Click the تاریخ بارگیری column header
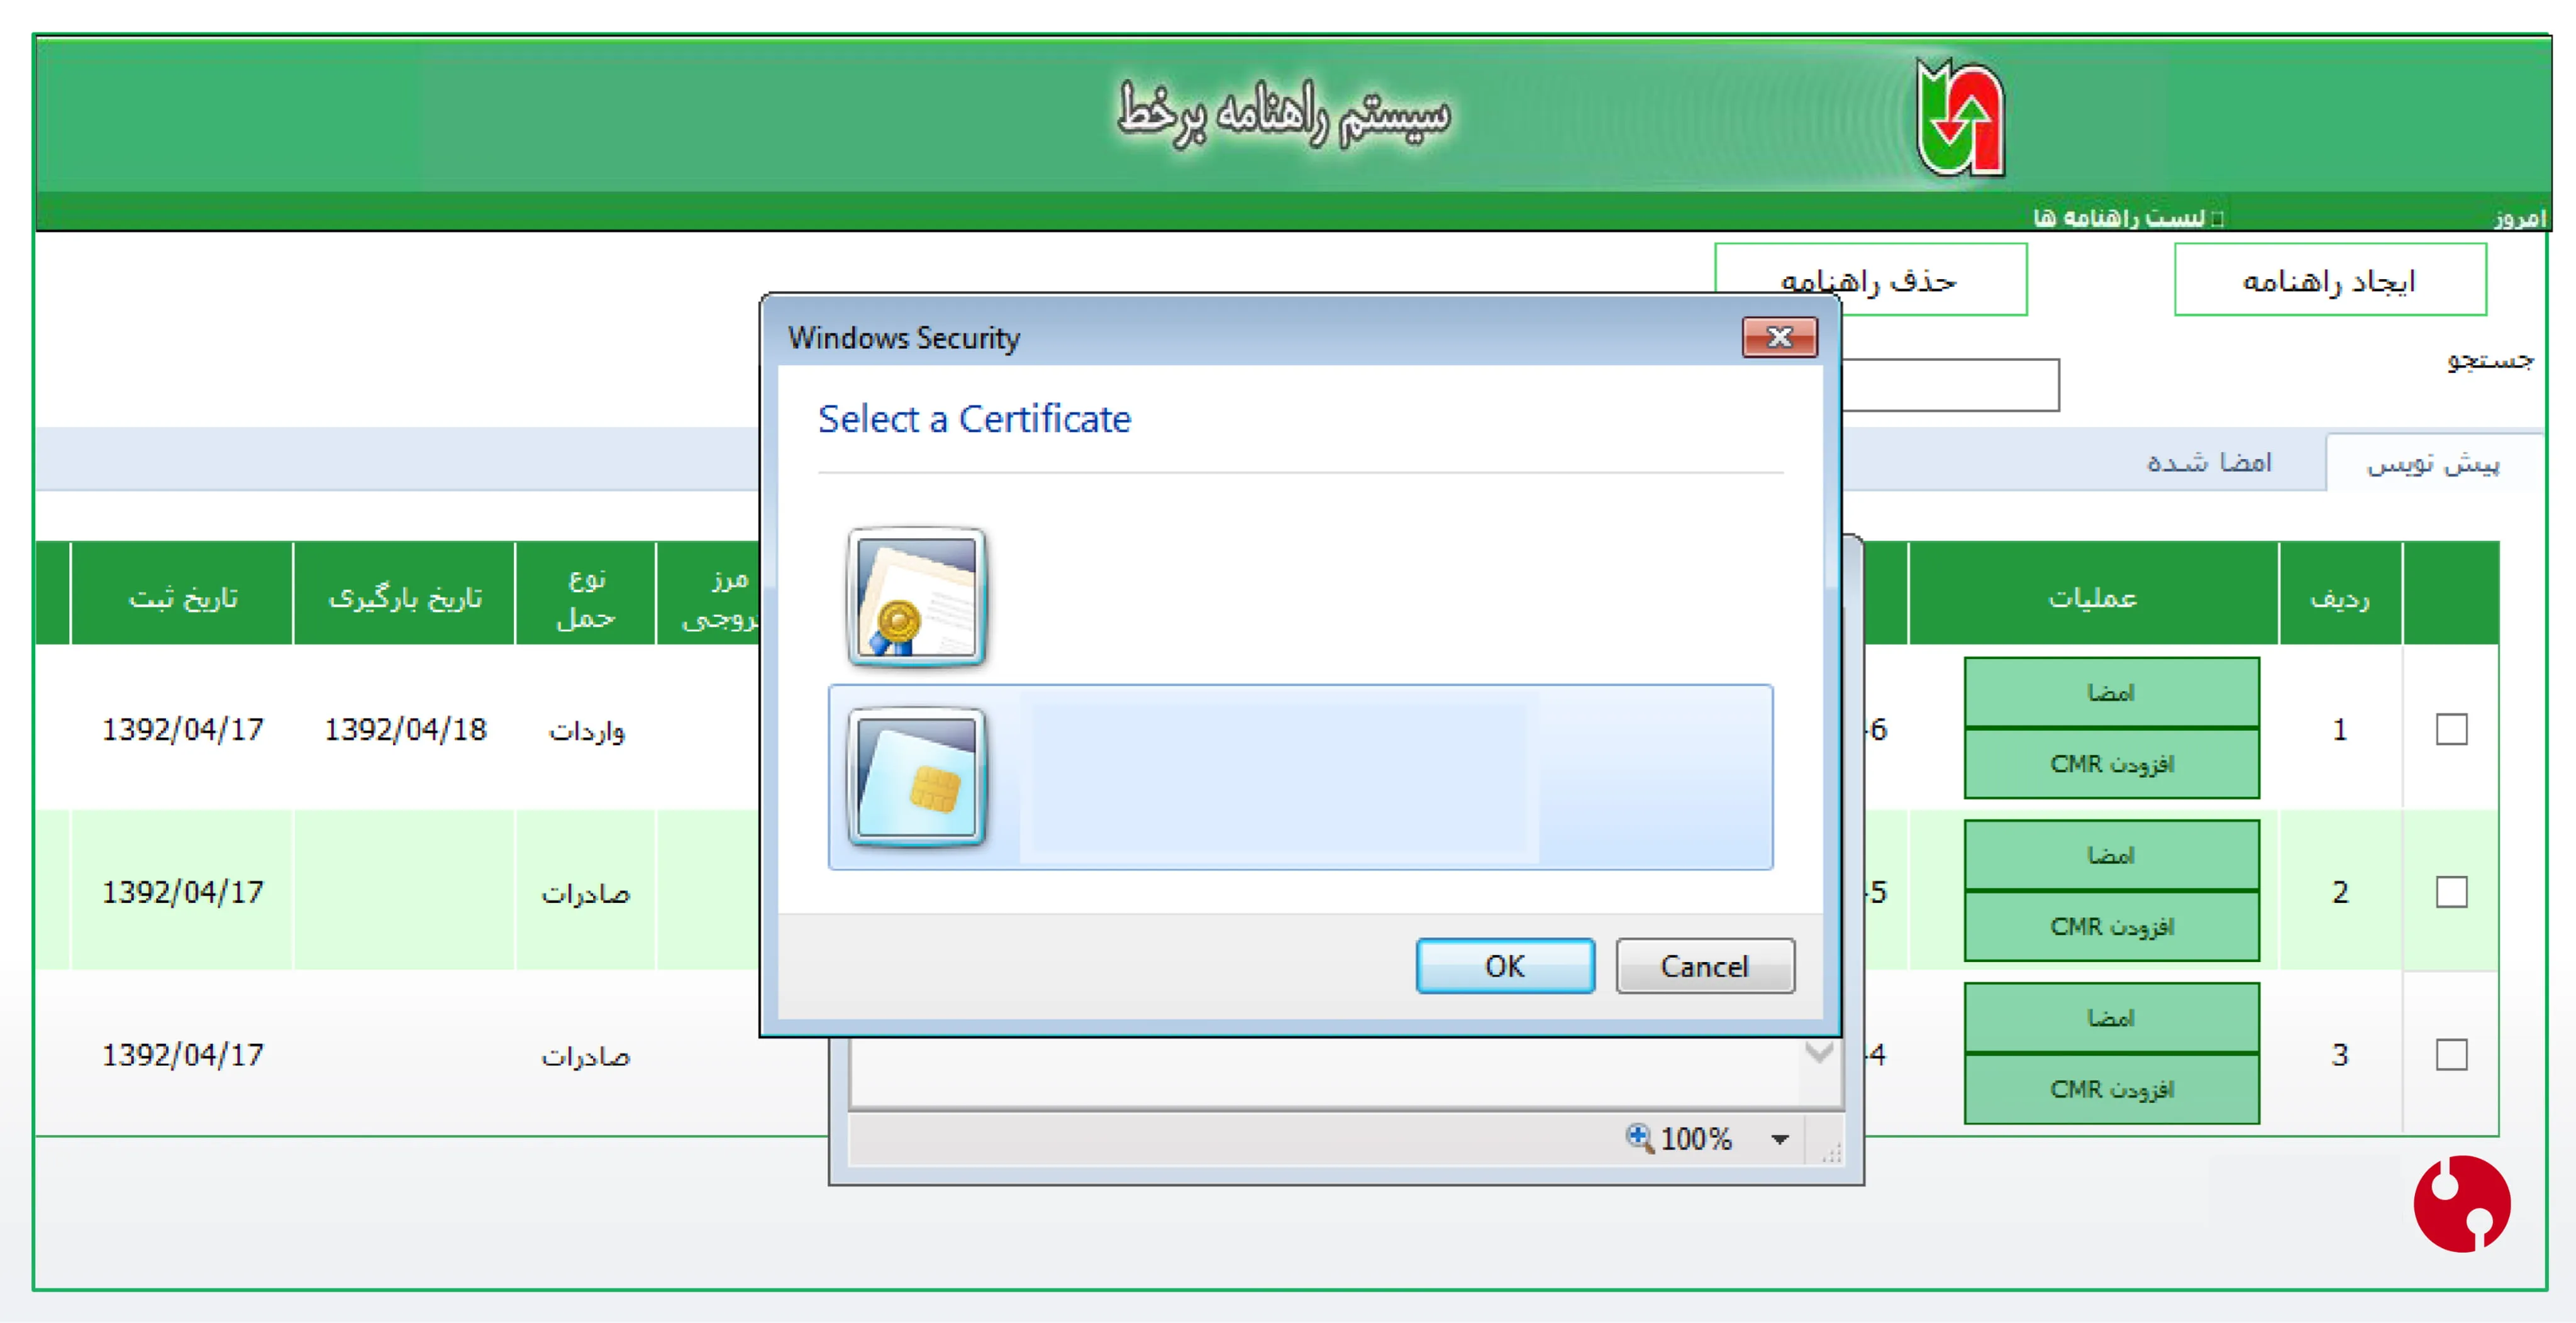Screen dimensions: 2576x1323 pos(404,594)
